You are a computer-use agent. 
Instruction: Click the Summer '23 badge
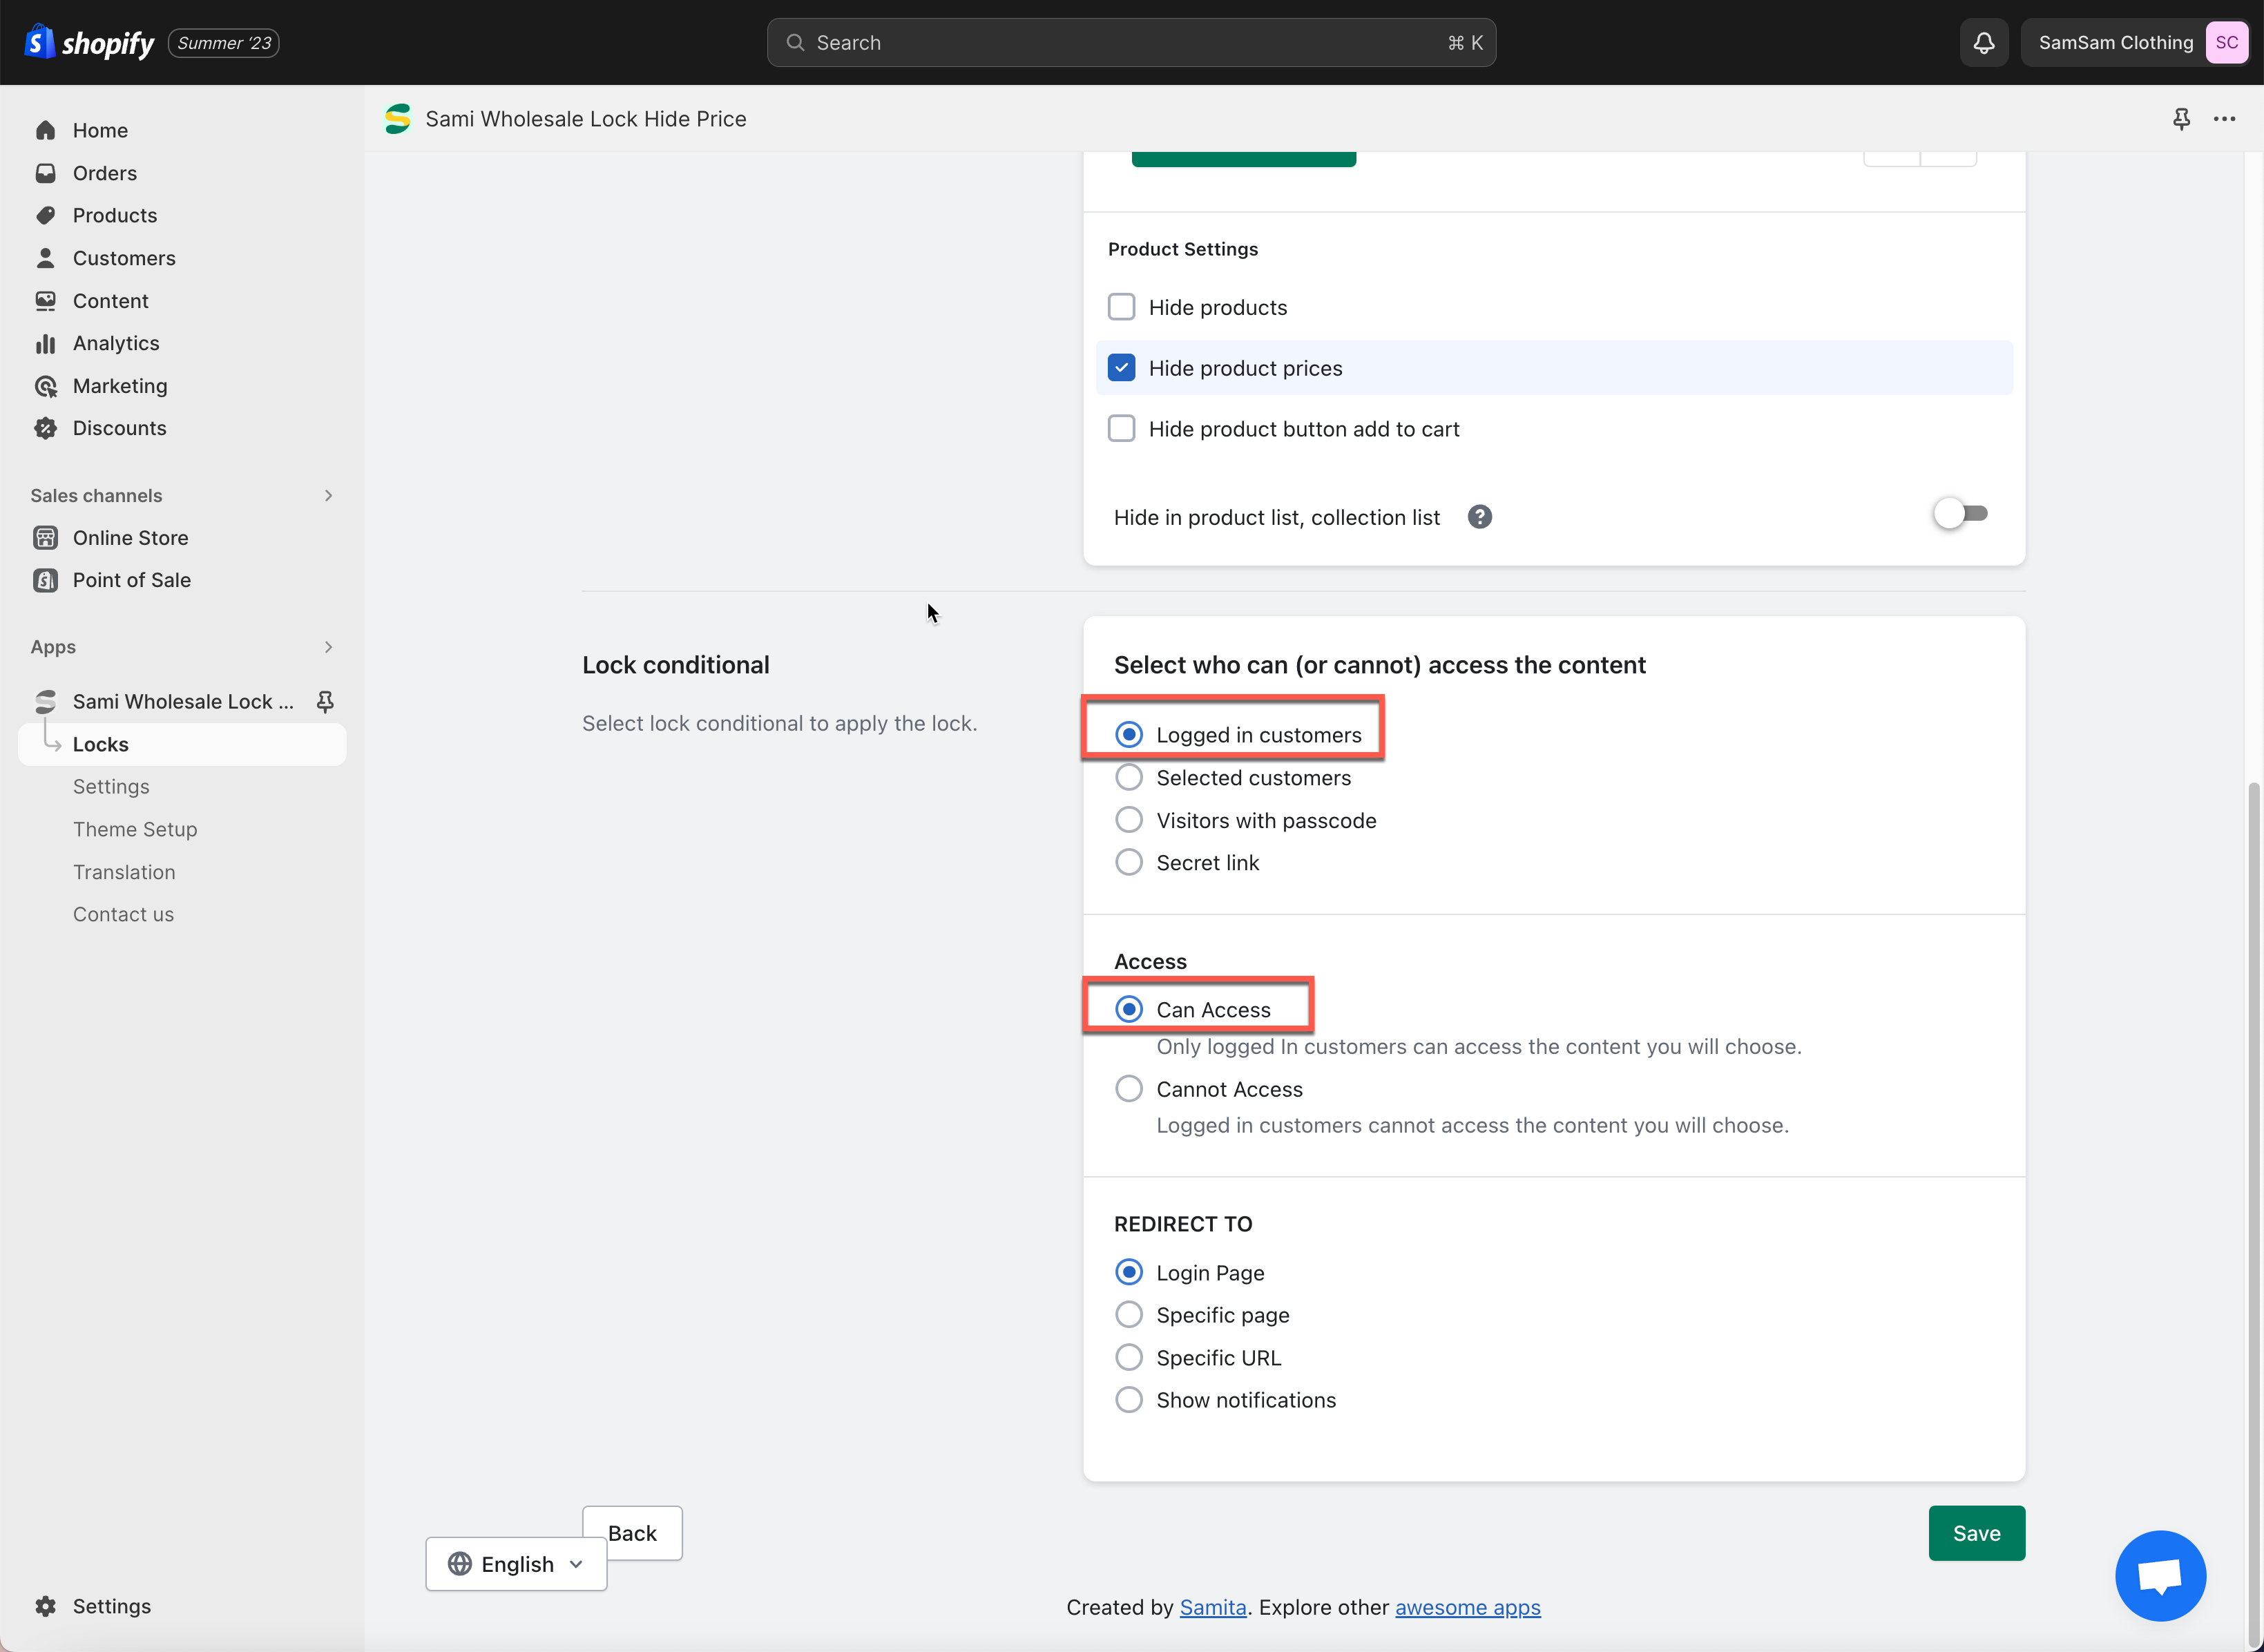point(224,43)
